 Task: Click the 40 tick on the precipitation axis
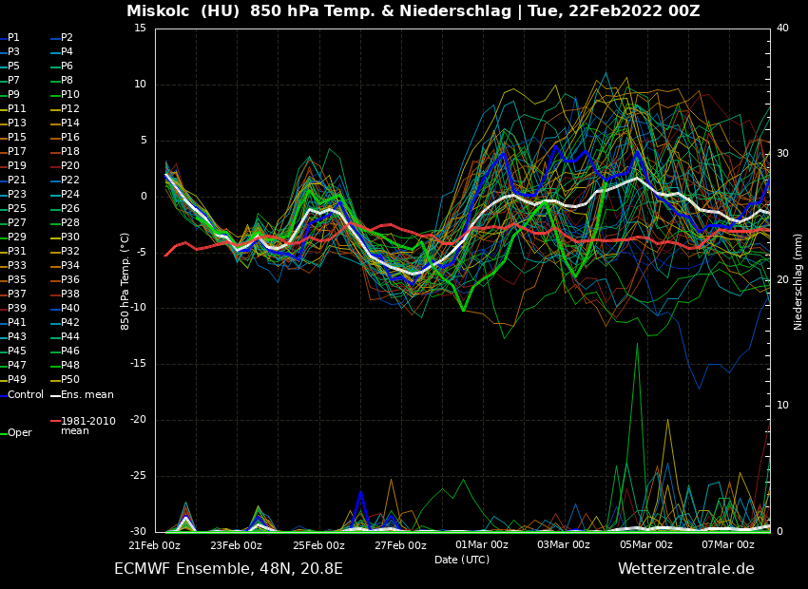point(782,28)
